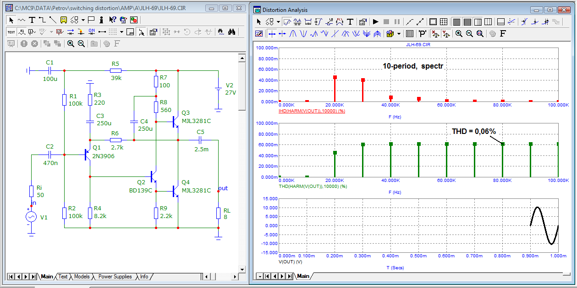Open Main tab in Distortion Analysis window
577x288 pixels.
coord(303,276)
